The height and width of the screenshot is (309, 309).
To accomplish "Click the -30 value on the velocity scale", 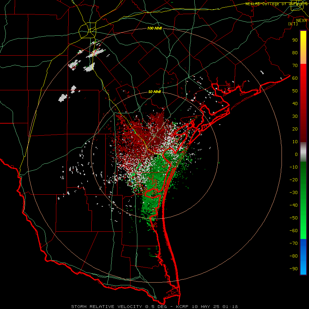I will pyautogui.click(x=294, y=193).
